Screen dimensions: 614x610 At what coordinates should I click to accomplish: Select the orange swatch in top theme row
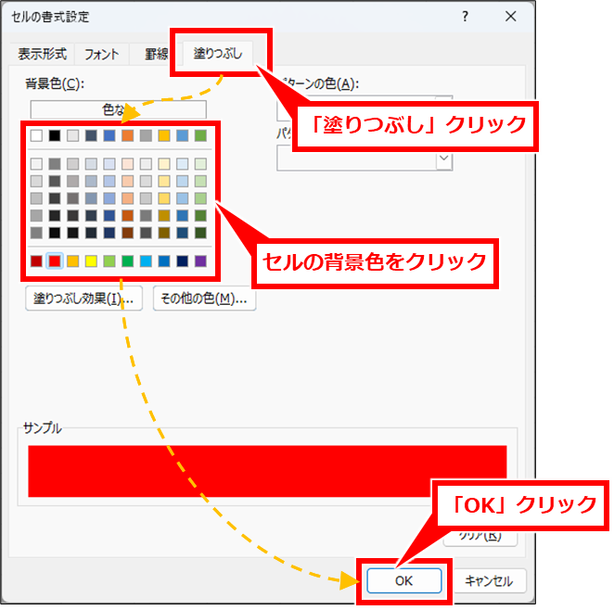(x=127, y=135)
